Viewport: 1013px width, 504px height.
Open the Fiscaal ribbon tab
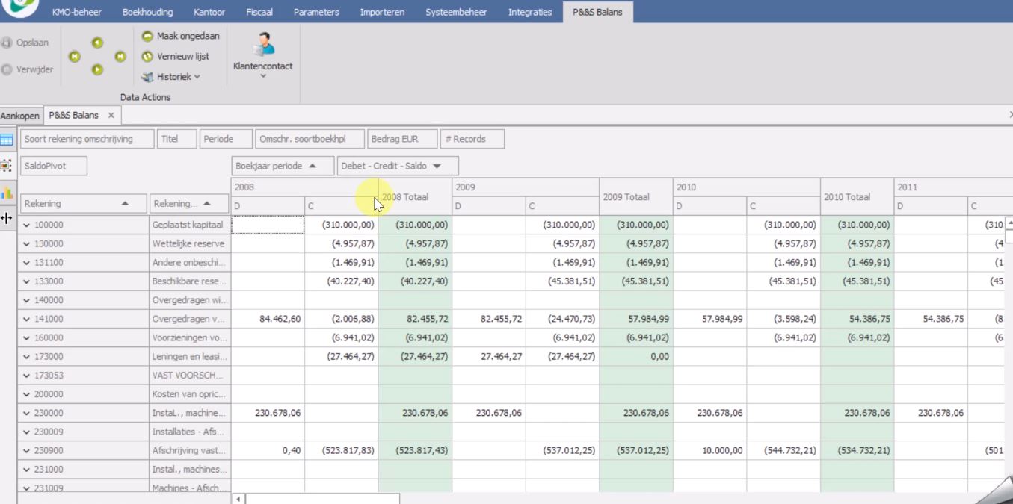(259, 12)
